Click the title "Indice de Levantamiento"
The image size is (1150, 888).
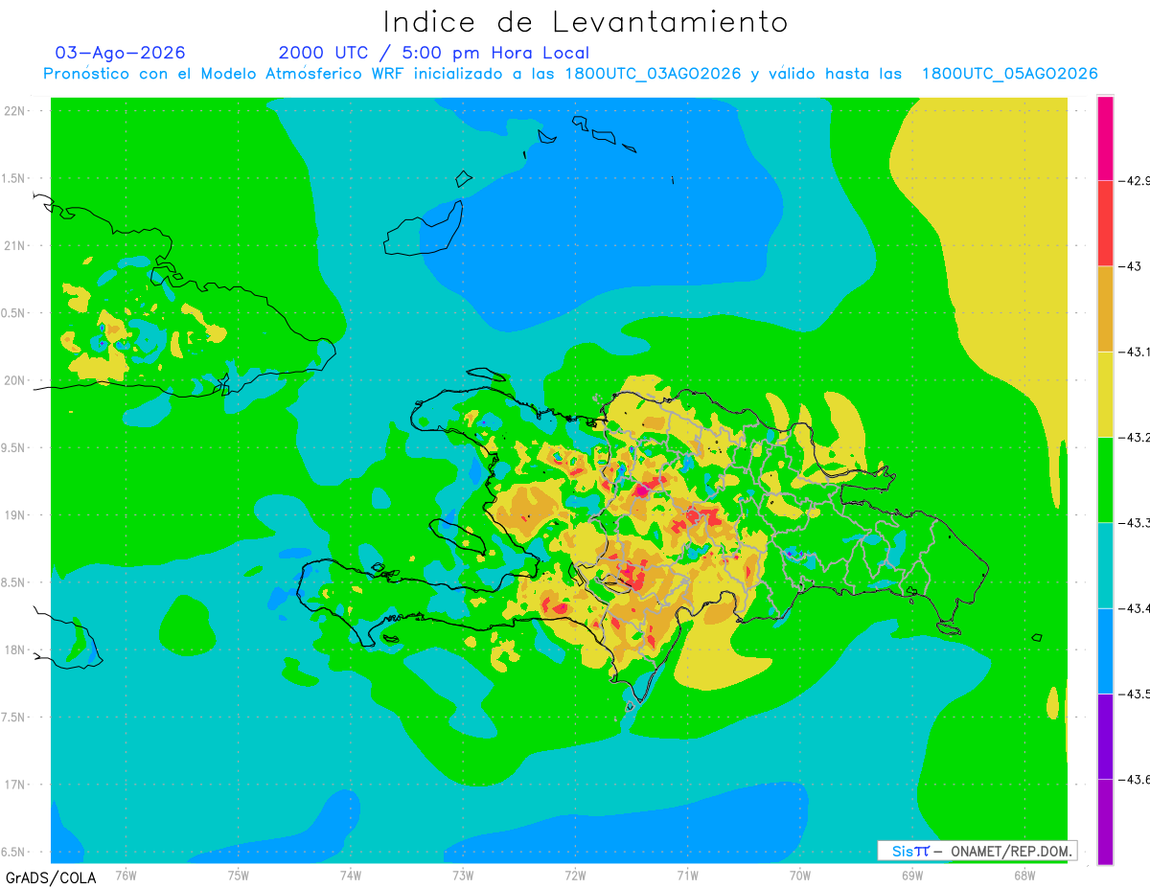[586, 21]
